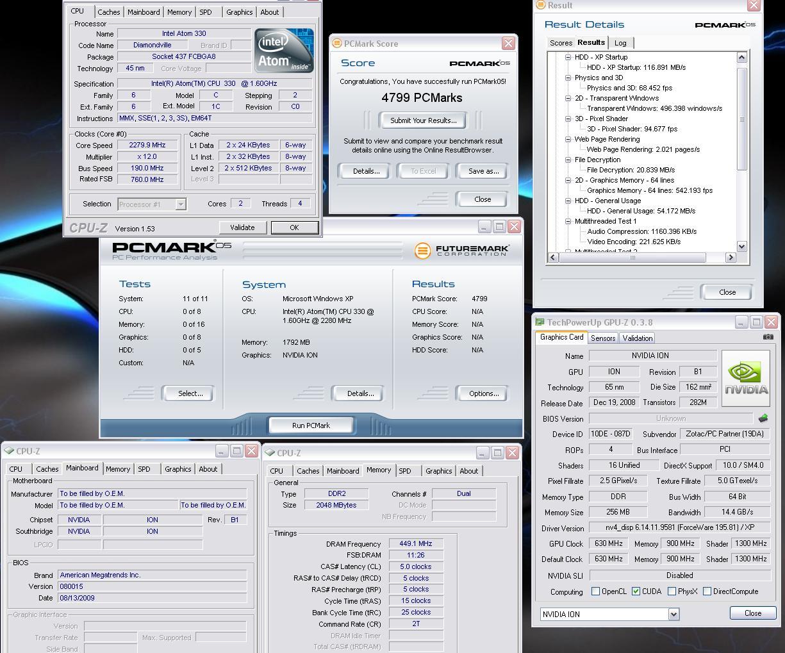This screenshot has width=785, height=653.
Task: Click the CPU-Z Mainboard window title icon
Action: [x=9, y=451]
